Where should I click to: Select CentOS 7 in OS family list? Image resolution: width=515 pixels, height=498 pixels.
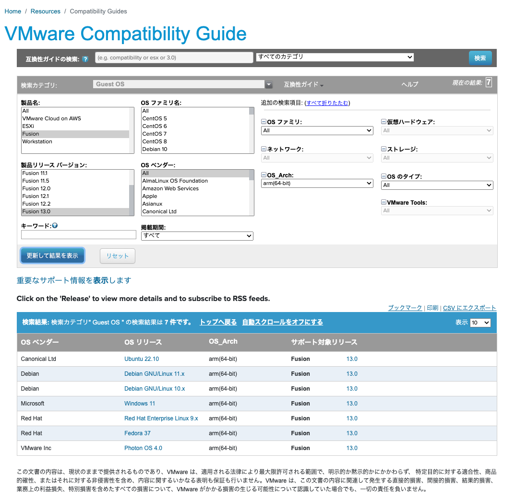195,134
